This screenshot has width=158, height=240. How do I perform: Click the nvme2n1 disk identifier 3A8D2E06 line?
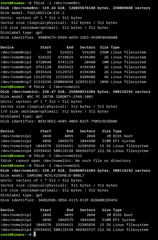[59, 200]
